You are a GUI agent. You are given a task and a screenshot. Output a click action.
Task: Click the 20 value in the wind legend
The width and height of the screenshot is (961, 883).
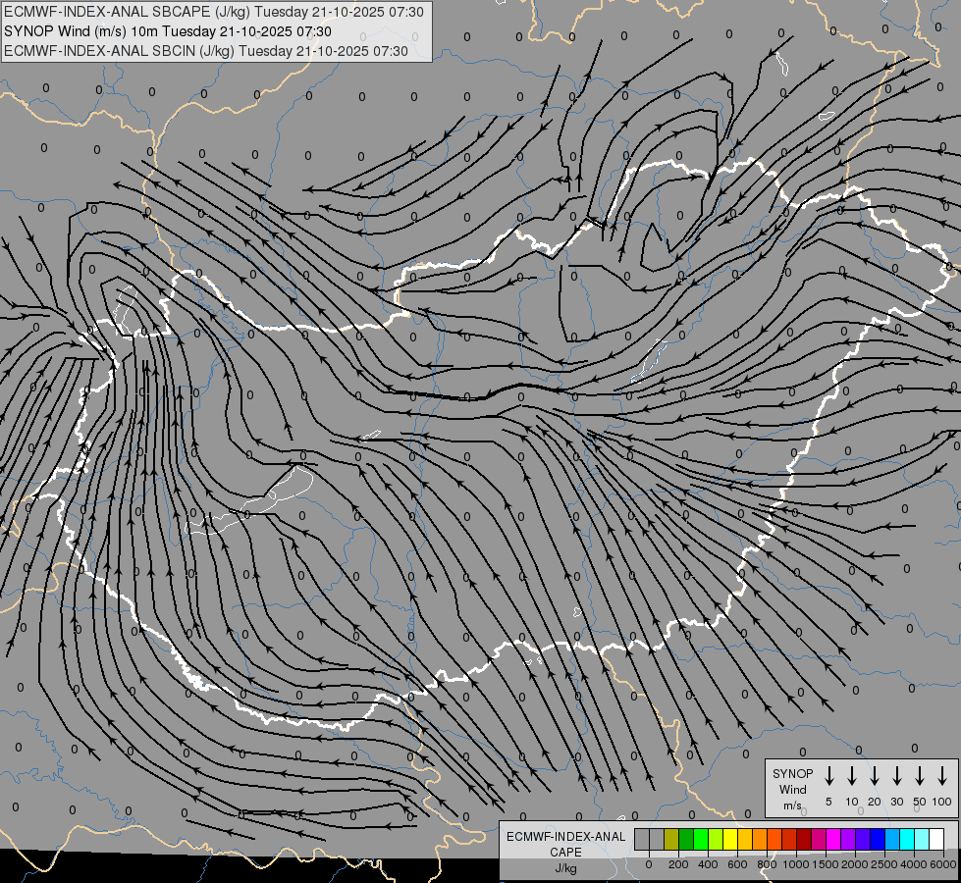875,802
